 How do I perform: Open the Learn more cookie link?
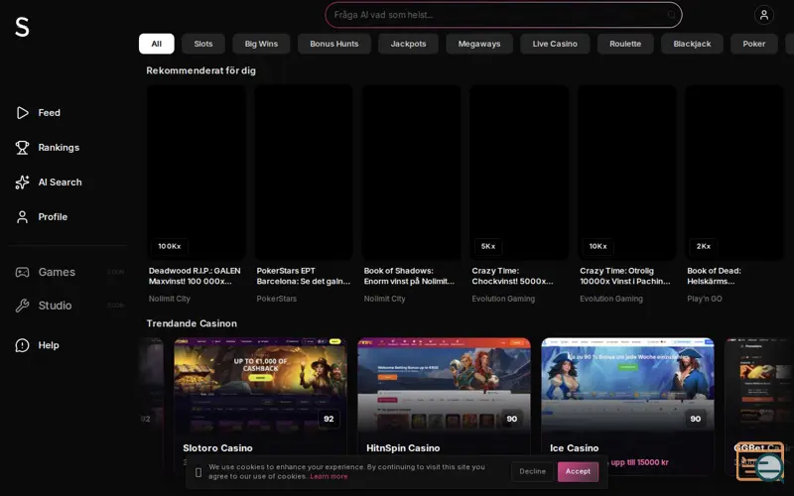(329, 476)
